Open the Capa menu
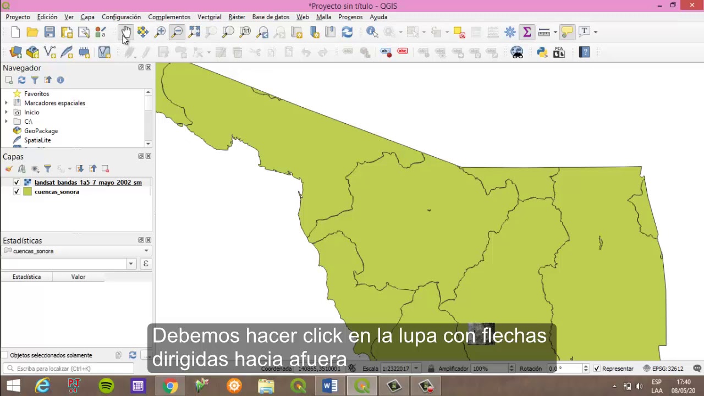Screen dimensions: 704x396 click(x=87, y=17)
